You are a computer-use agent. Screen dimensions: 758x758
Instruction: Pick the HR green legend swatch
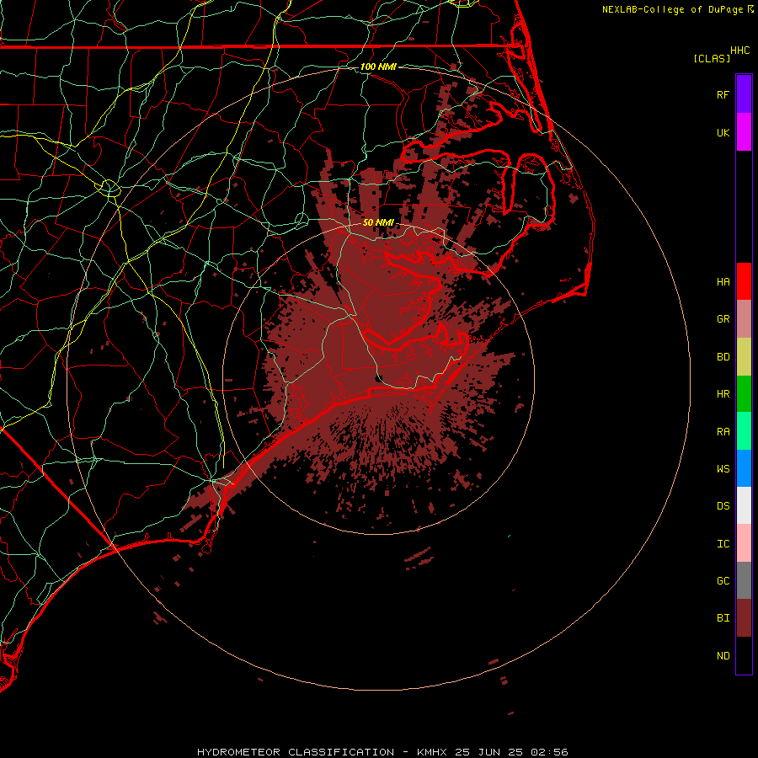pos(744,394)
